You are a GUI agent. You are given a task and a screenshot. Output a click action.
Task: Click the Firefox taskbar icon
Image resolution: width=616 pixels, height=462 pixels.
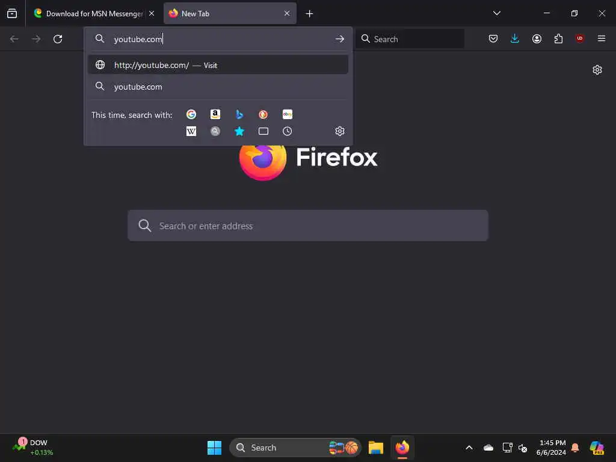coord(402,448)
